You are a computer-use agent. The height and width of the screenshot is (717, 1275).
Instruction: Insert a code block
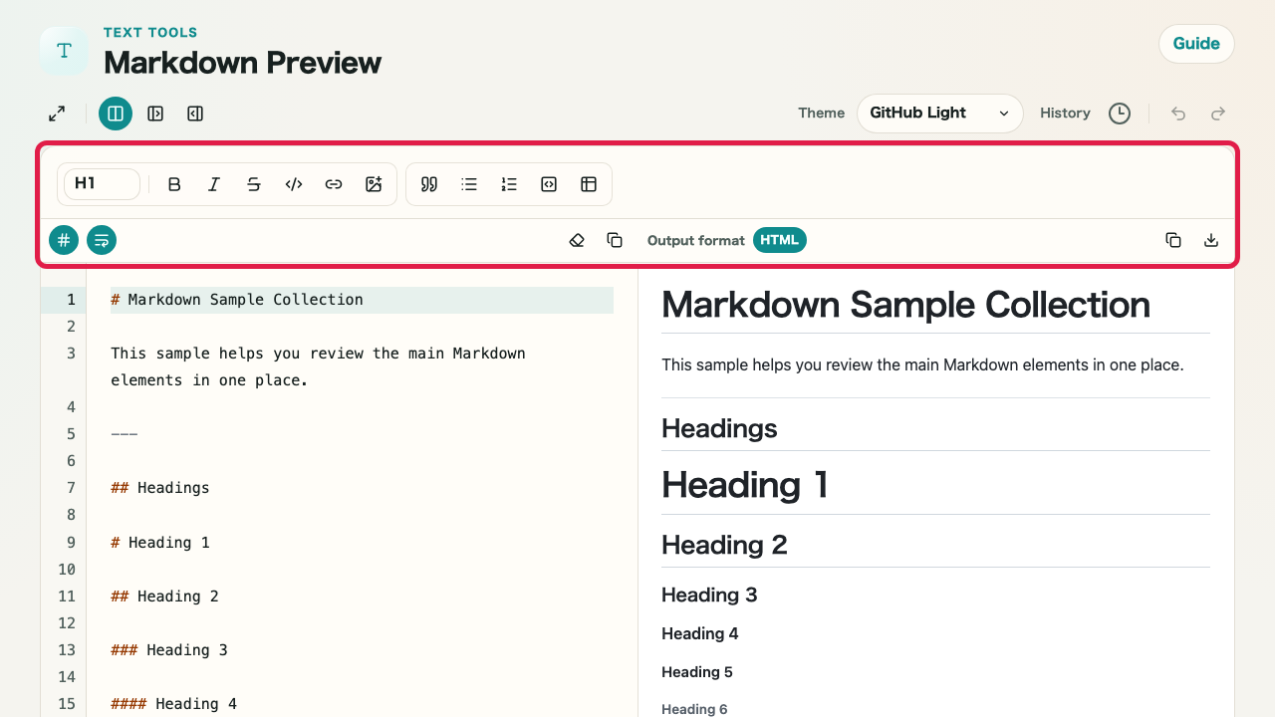549,184
